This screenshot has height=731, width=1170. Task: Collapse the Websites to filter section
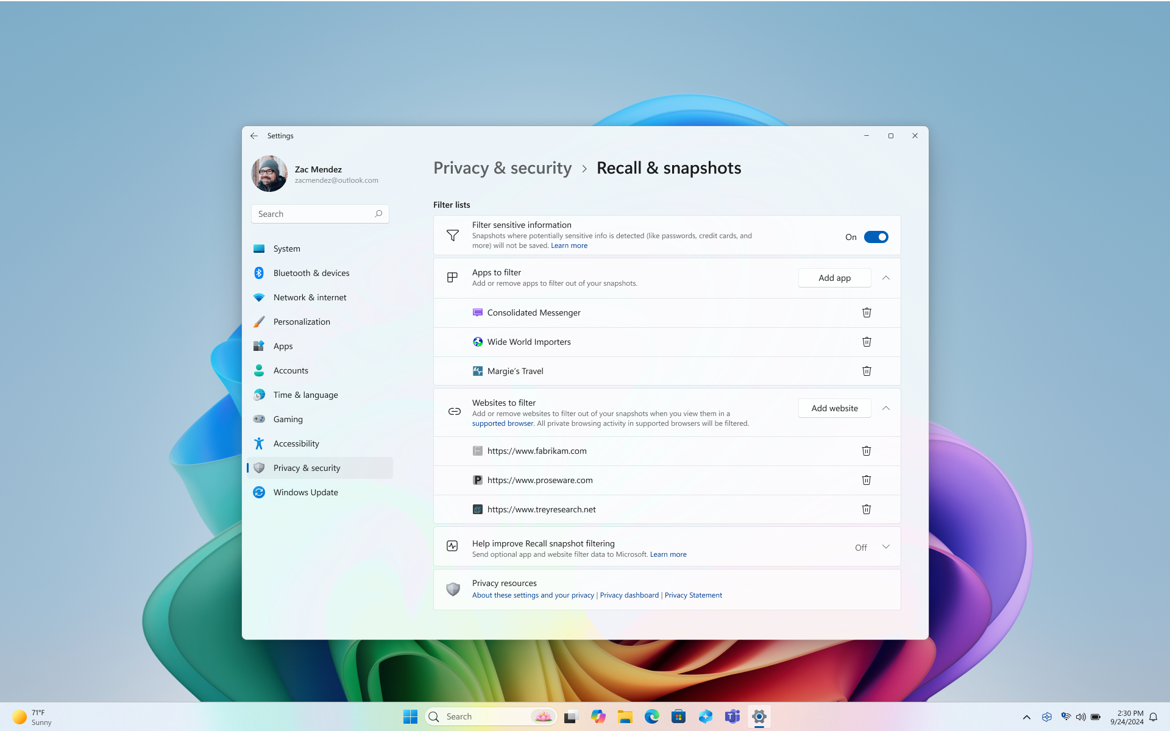point(886,408)
